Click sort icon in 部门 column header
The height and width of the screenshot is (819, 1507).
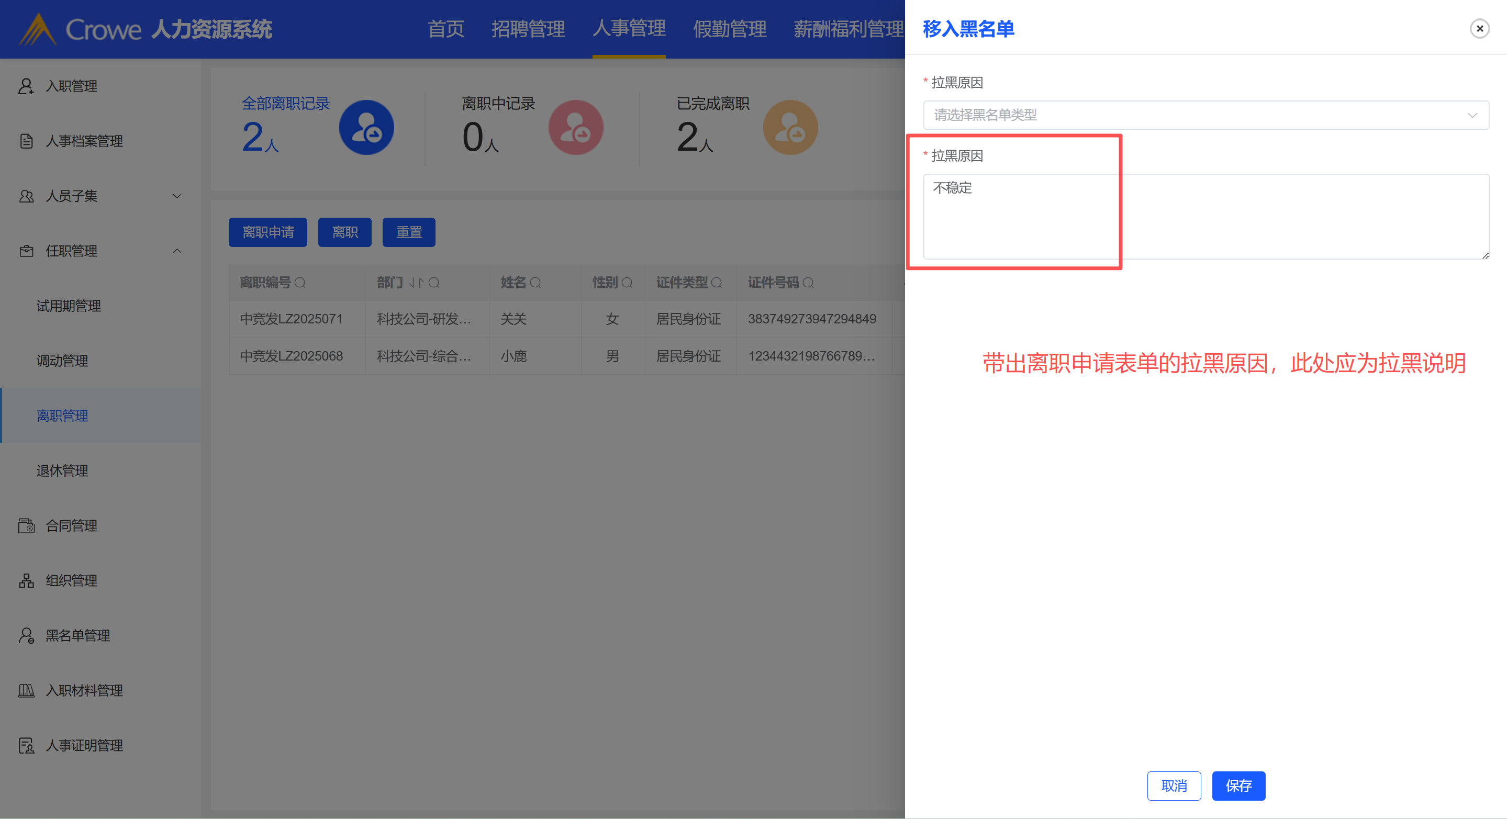(416, 283)
